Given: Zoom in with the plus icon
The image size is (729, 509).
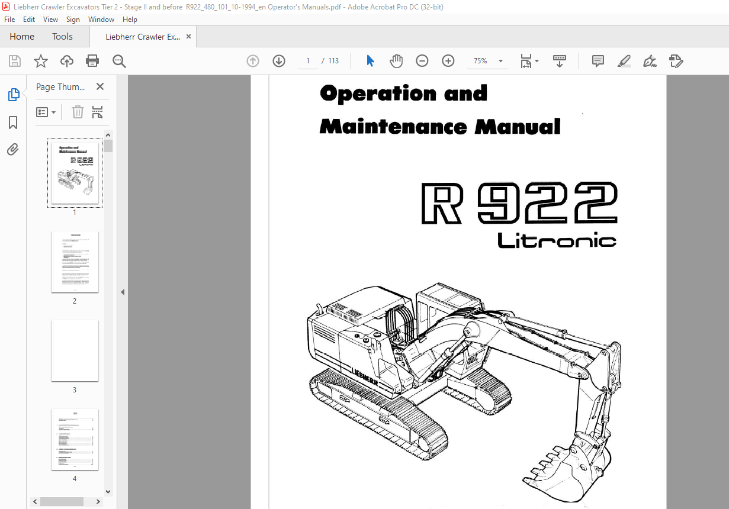Looking at the screenshot, I should [x=448, y=61].
